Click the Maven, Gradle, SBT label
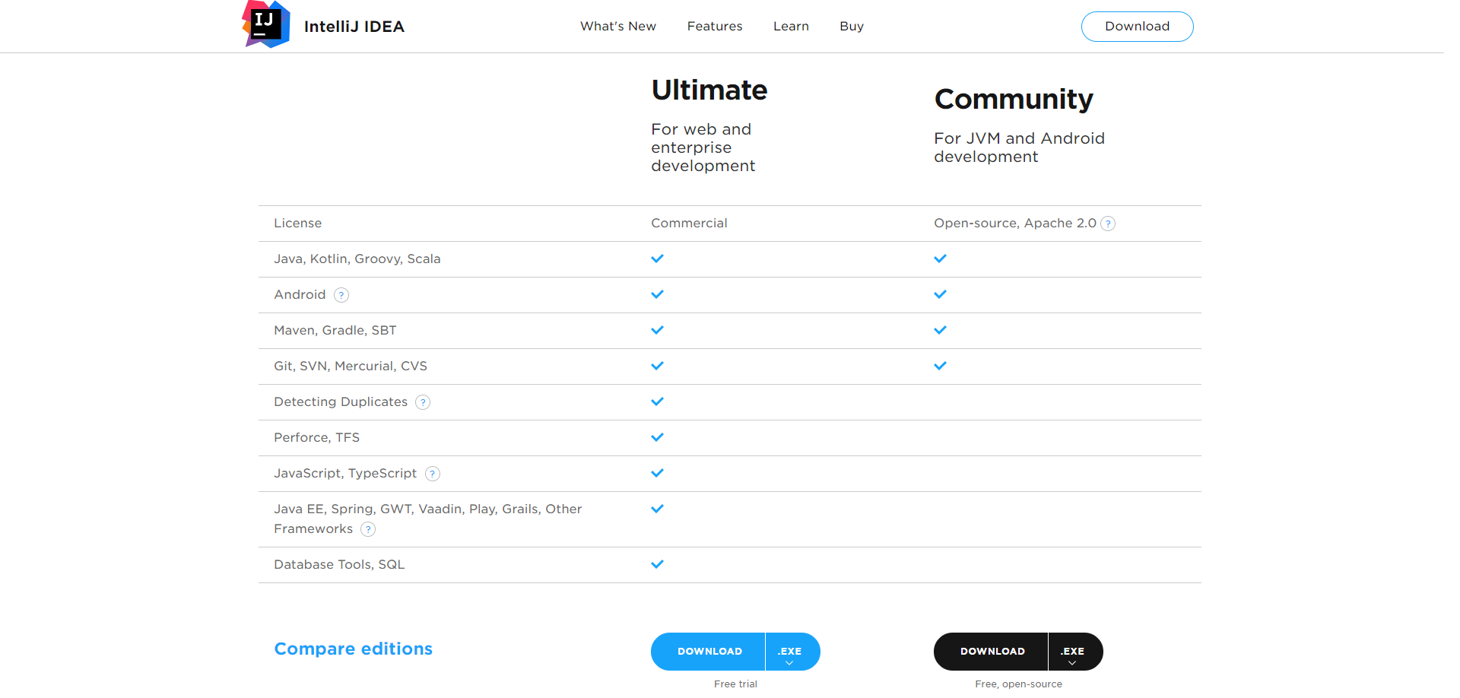The width and height of the screenshot is (1460, 698). 335,331
